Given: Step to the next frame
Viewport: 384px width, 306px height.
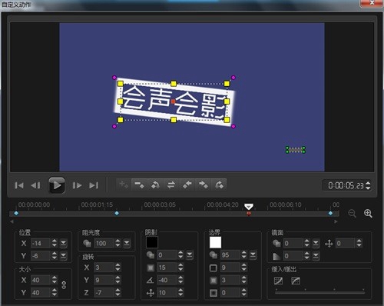Looking at the screenshot, I should click(77, 185).
